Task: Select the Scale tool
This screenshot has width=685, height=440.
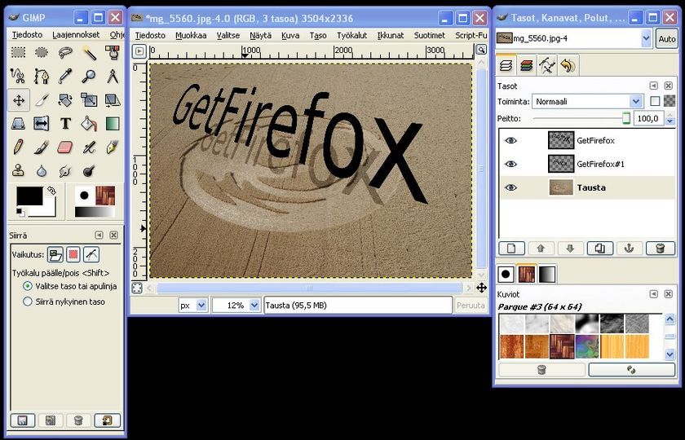Action: [89, 100]
